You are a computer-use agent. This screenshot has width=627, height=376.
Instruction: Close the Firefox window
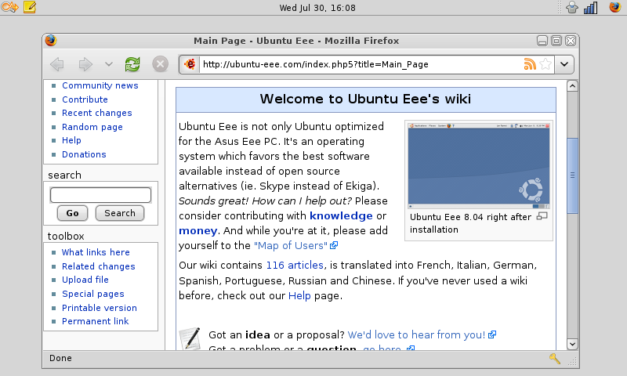point(571,41)
